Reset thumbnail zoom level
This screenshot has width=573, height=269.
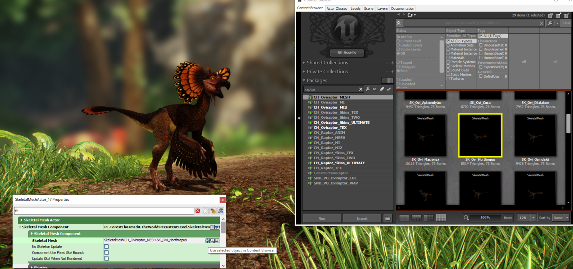tap(507, 218)
